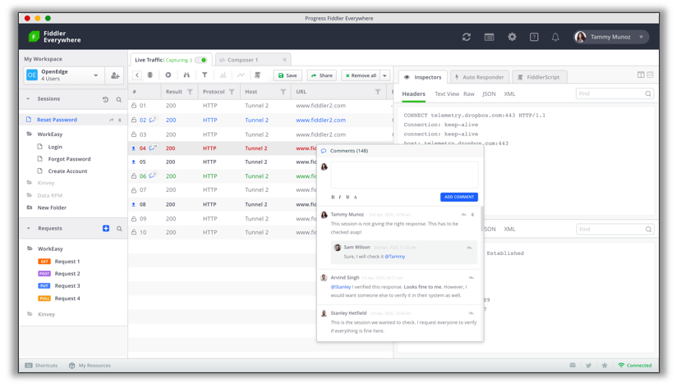
Task: Open comments bubble on session 02
Action: [x=153, y=120]
